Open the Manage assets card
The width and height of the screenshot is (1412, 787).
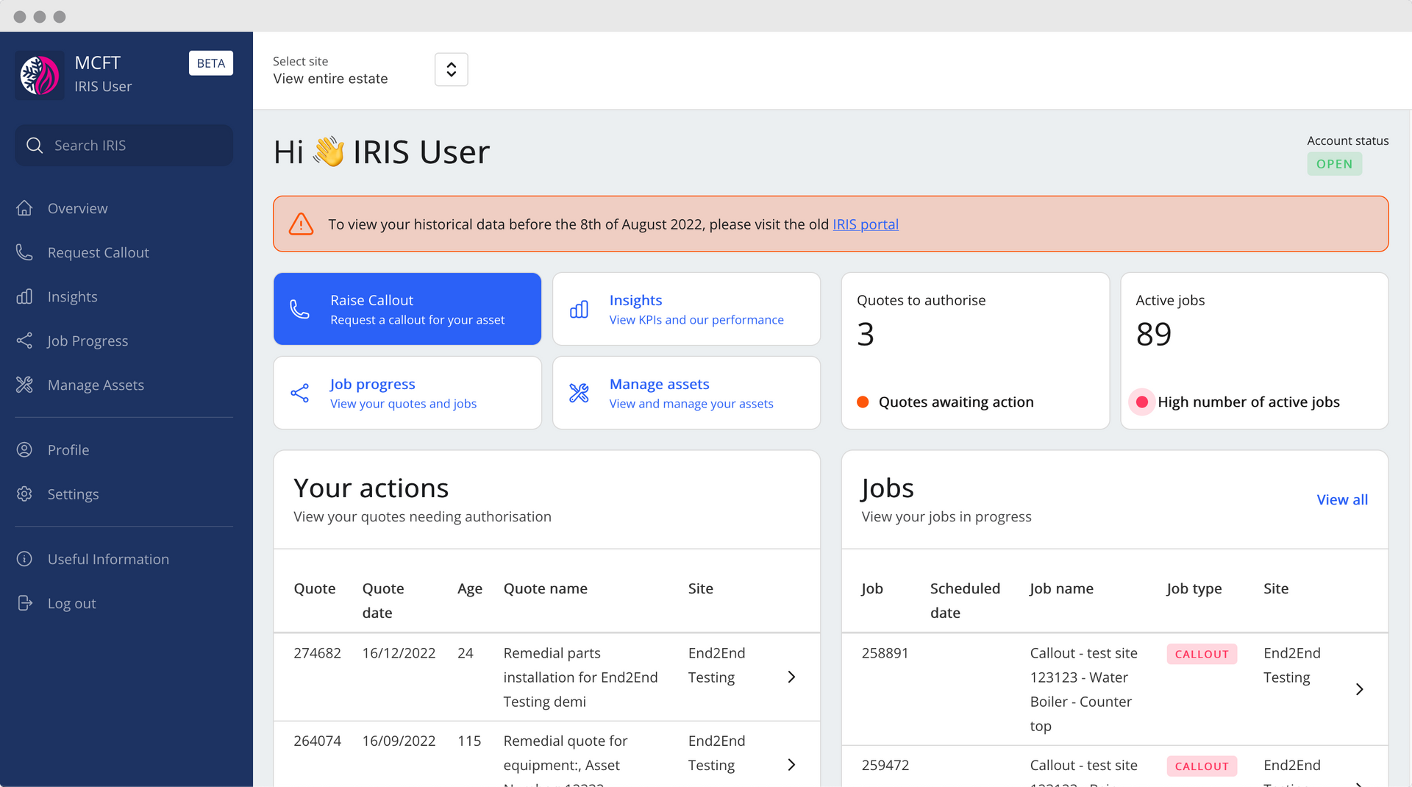686,393
